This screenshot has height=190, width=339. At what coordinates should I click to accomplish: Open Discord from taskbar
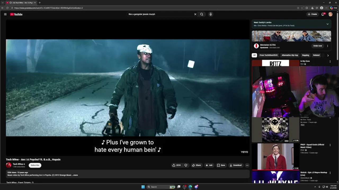pyautogui.click(x=196, y=187)
